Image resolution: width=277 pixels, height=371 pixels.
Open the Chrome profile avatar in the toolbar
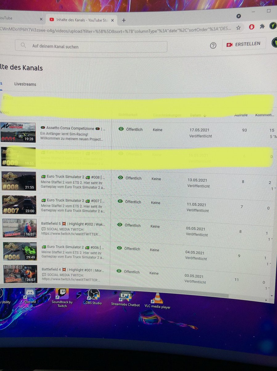[273, 26]
